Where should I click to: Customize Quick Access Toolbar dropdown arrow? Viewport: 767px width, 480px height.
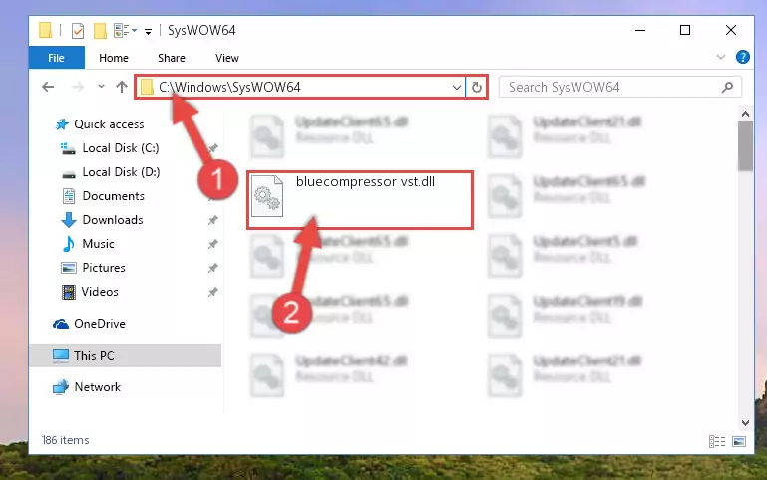148,32
